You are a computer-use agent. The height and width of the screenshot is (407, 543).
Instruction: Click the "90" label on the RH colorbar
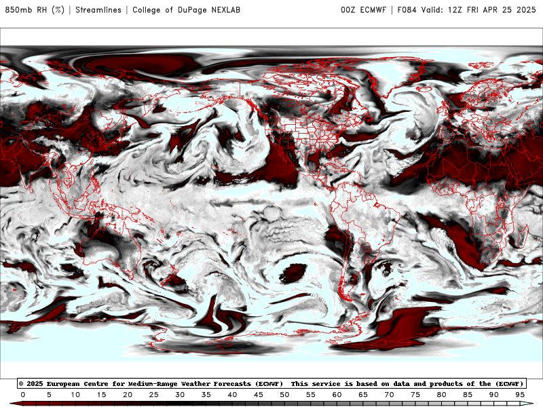click(x=494, y=395)
